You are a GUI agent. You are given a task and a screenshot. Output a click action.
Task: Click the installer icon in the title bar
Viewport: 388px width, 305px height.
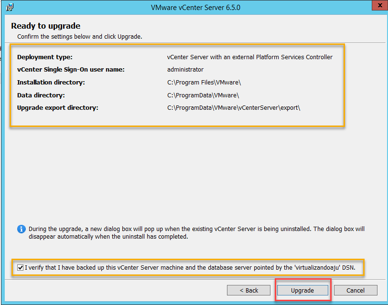click(x=10, y=8)
